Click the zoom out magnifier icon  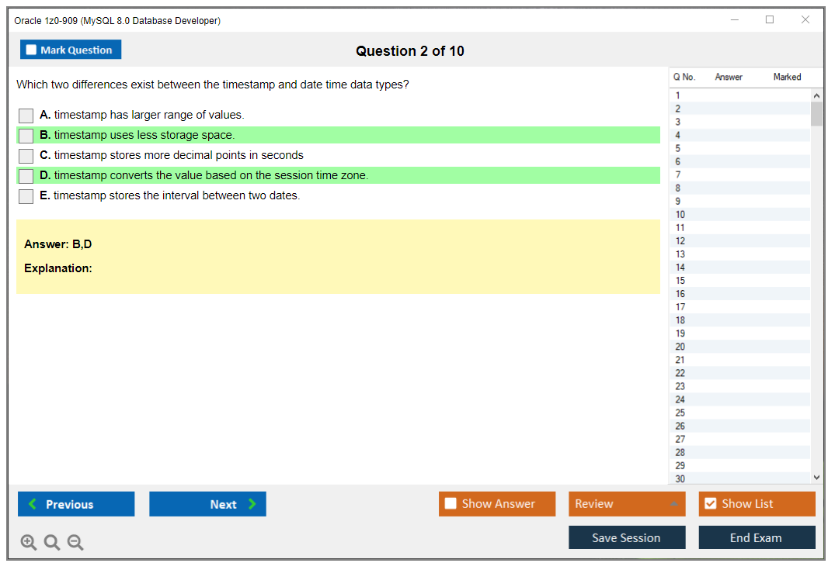(x=75, y=542)
